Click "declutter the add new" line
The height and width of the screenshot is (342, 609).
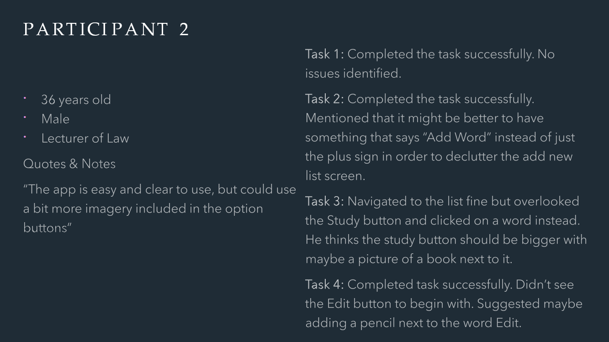509,156
